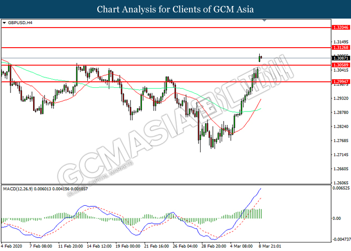Click the 1.27145 price axis value
The image size is (351, 251).
tap(341, 155)
